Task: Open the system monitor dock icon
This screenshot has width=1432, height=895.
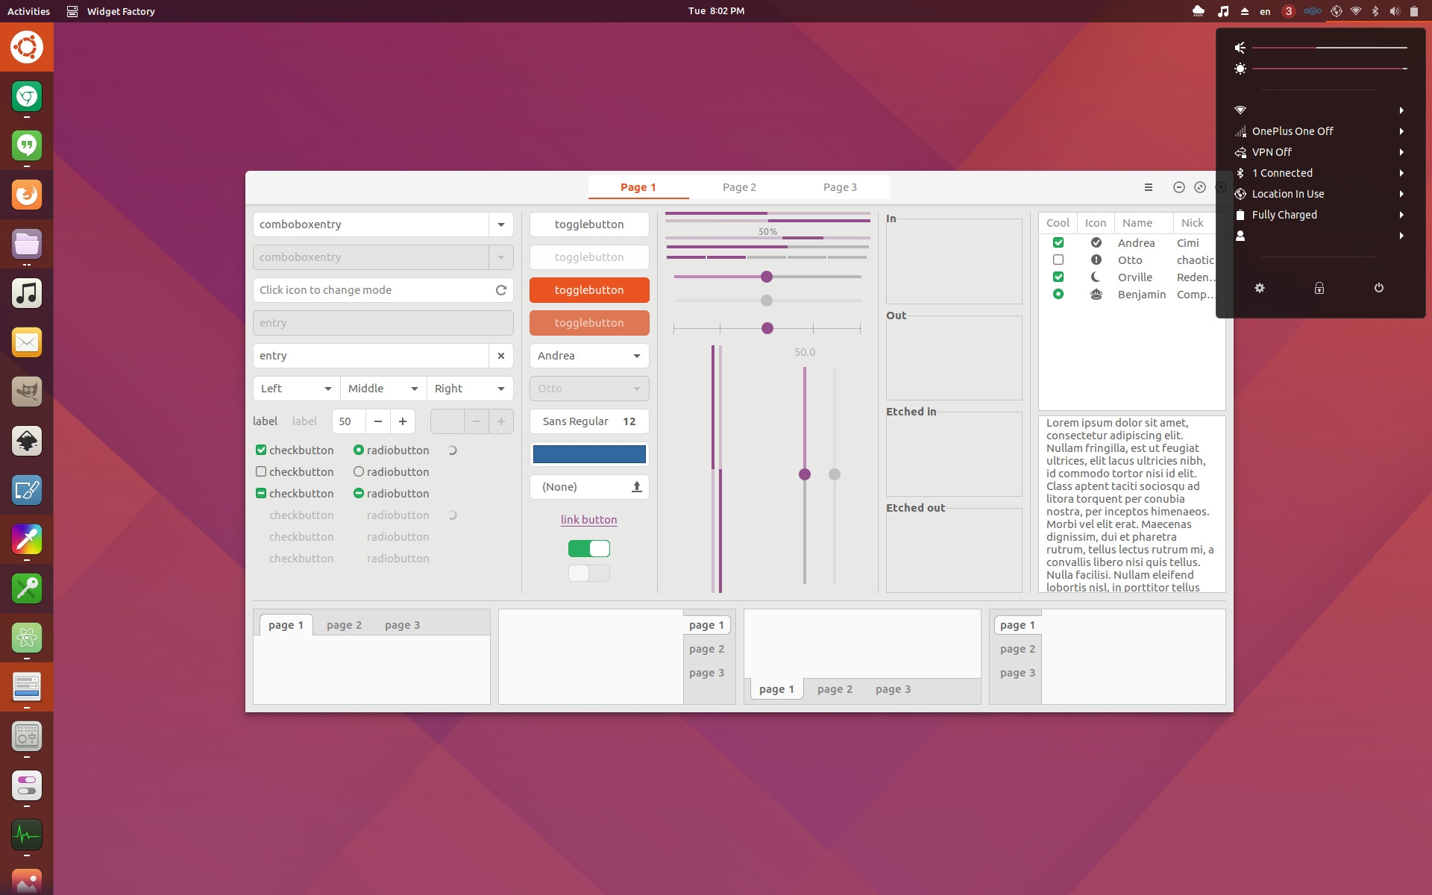Action: click(x=27, y=835)
